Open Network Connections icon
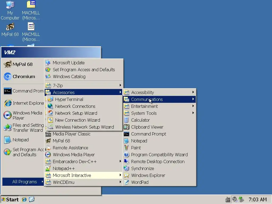The width and height of the screenshot is (272, 204). (x=50, y=106)
